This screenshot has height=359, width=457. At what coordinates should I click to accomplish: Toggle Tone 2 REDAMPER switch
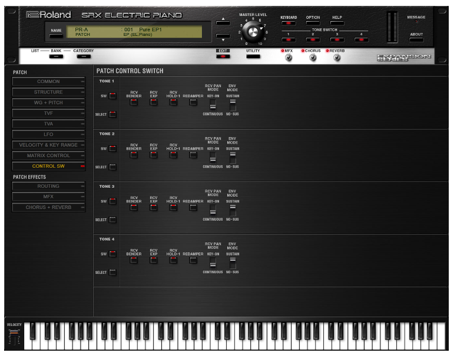[x=193, y=155]
